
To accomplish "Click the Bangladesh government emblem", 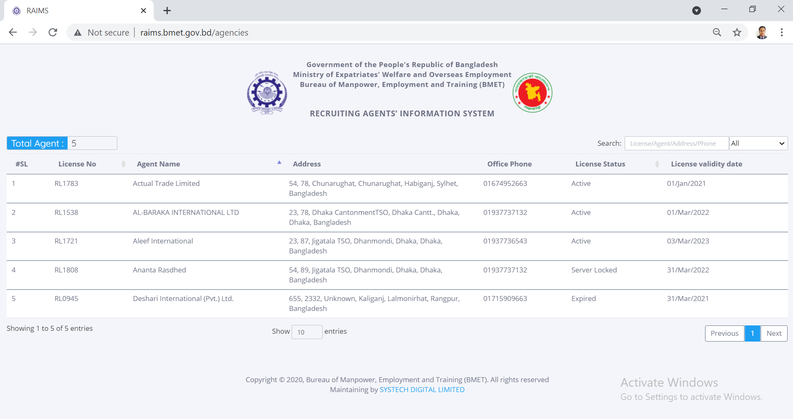I will tap(532, 93).
